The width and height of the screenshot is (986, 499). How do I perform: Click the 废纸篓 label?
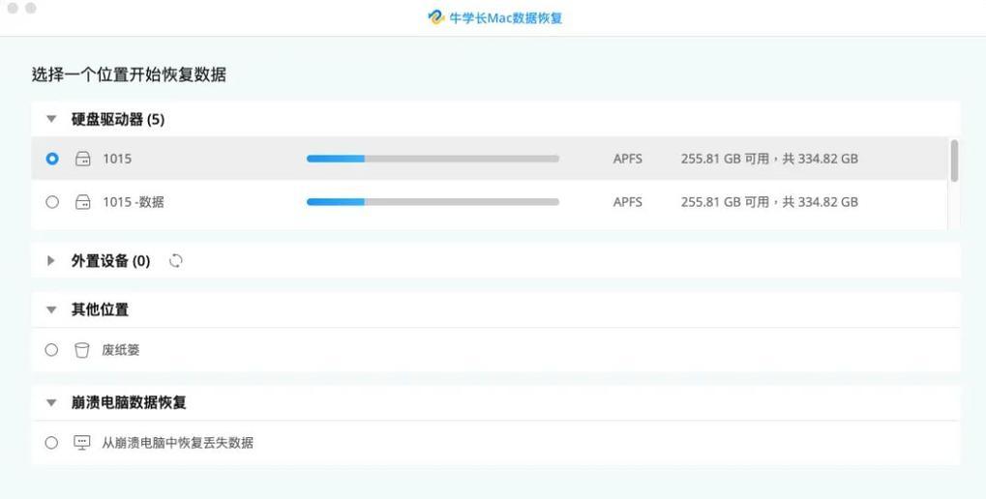coord(121,350)
